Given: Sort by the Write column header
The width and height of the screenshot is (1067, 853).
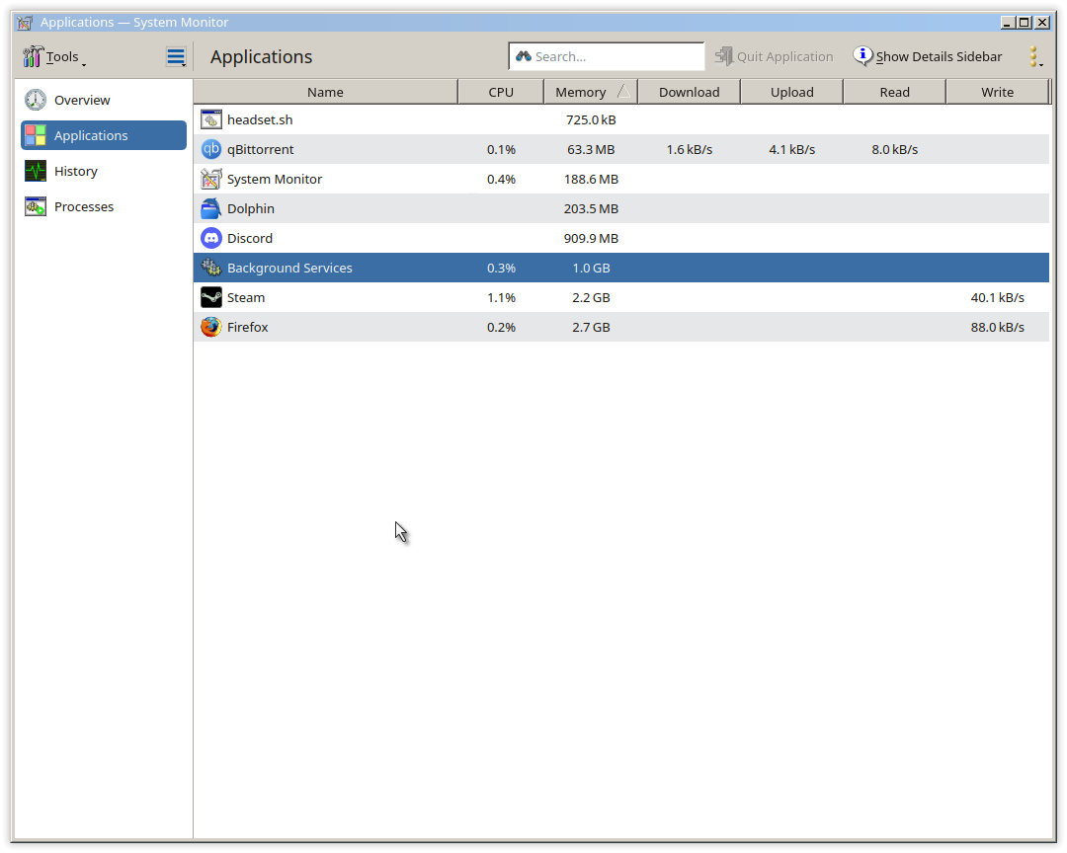Looking at the screenshot, I should [998, 92].
